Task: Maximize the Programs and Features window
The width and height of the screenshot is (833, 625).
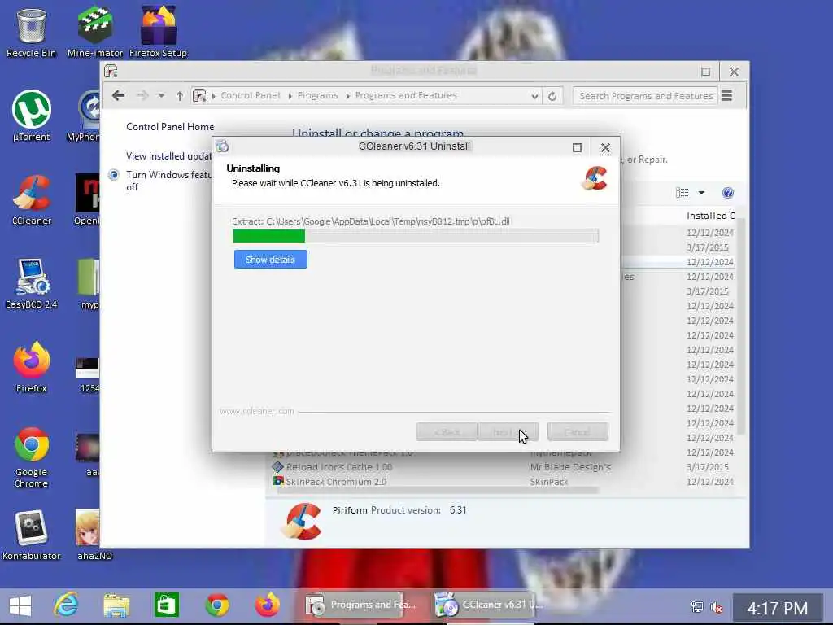Action: 705,72
